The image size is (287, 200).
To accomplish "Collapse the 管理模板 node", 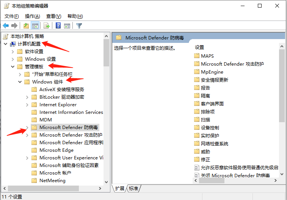I will click(x=13, y=67).
